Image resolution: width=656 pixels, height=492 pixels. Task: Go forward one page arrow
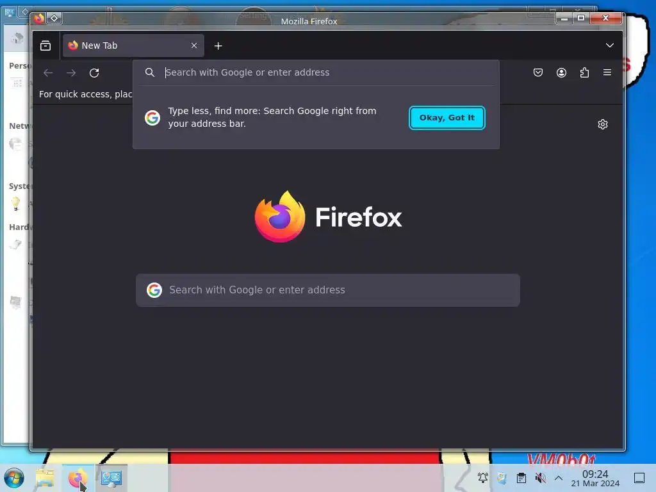pos(71,73)
